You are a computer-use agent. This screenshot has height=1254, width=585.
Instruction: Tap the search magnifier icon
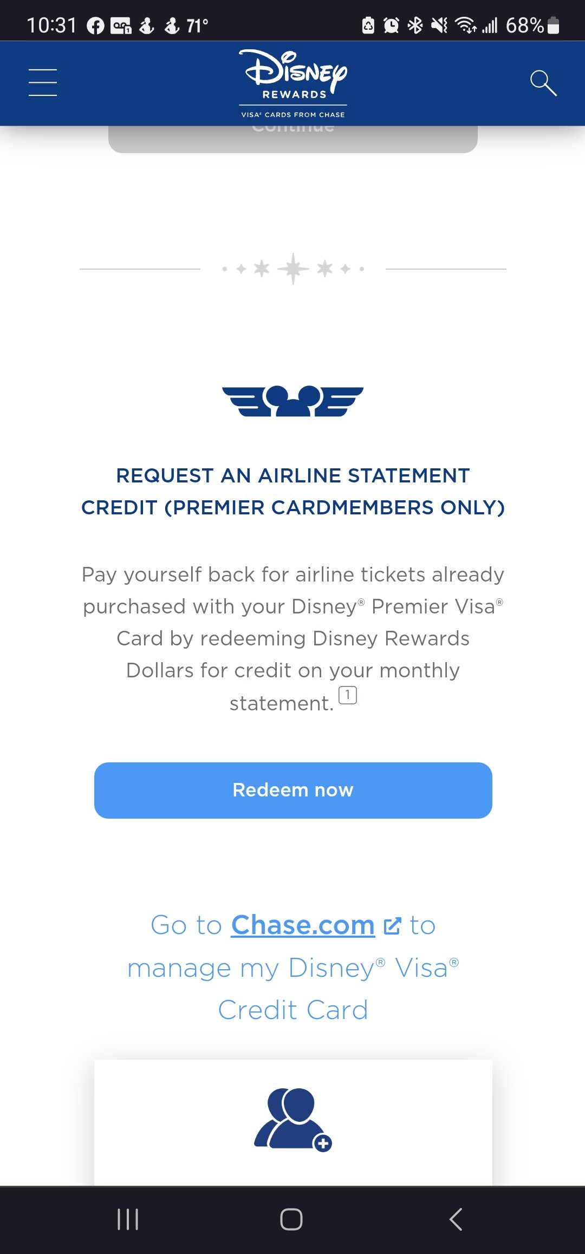543,83
